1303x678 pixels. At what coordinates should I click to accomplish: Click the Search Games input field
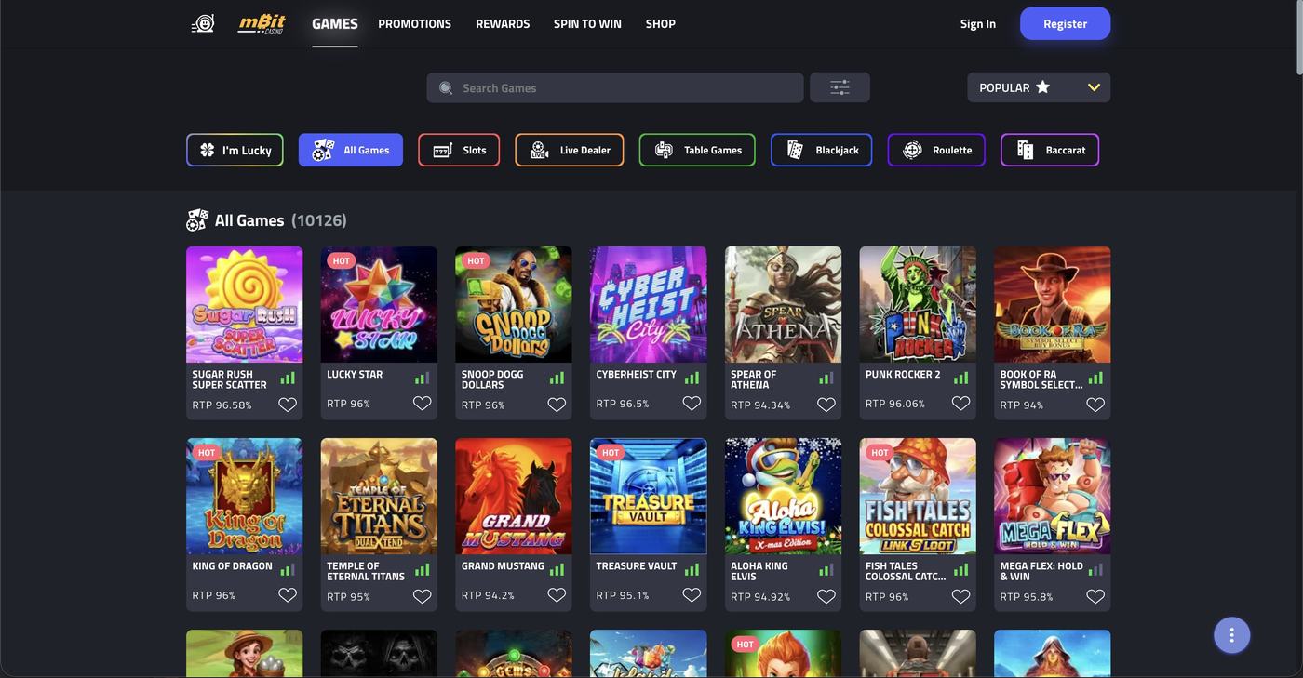[x=615, y=87]
